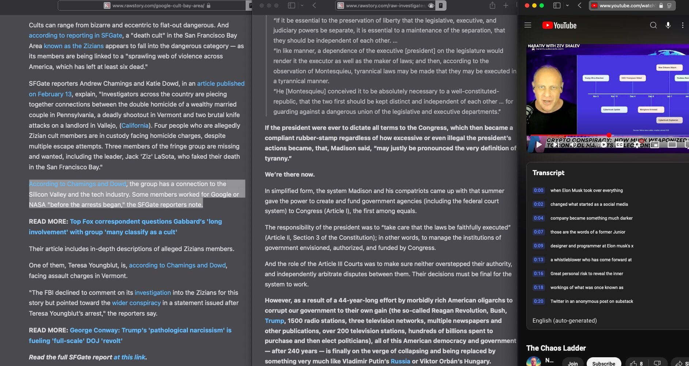Open 'known as the Zizians' link

coord(73,46)
